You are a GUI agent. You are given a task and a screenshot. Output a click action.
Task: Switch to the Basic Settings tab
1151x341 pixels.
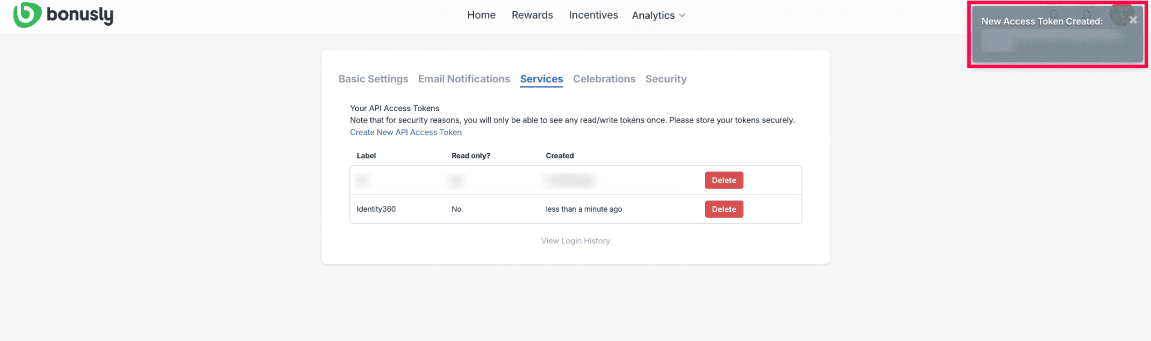373,79
